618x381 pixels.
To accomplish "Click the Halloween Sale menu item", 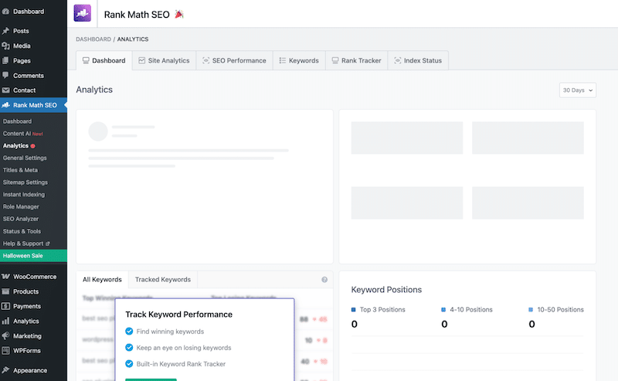I will coord(33,256).
